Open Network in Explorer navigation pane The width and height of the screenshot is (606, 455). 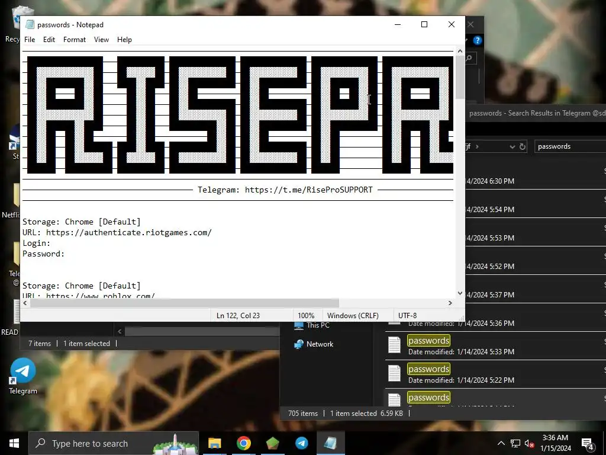pyautogui.click(x=314, y=344)
